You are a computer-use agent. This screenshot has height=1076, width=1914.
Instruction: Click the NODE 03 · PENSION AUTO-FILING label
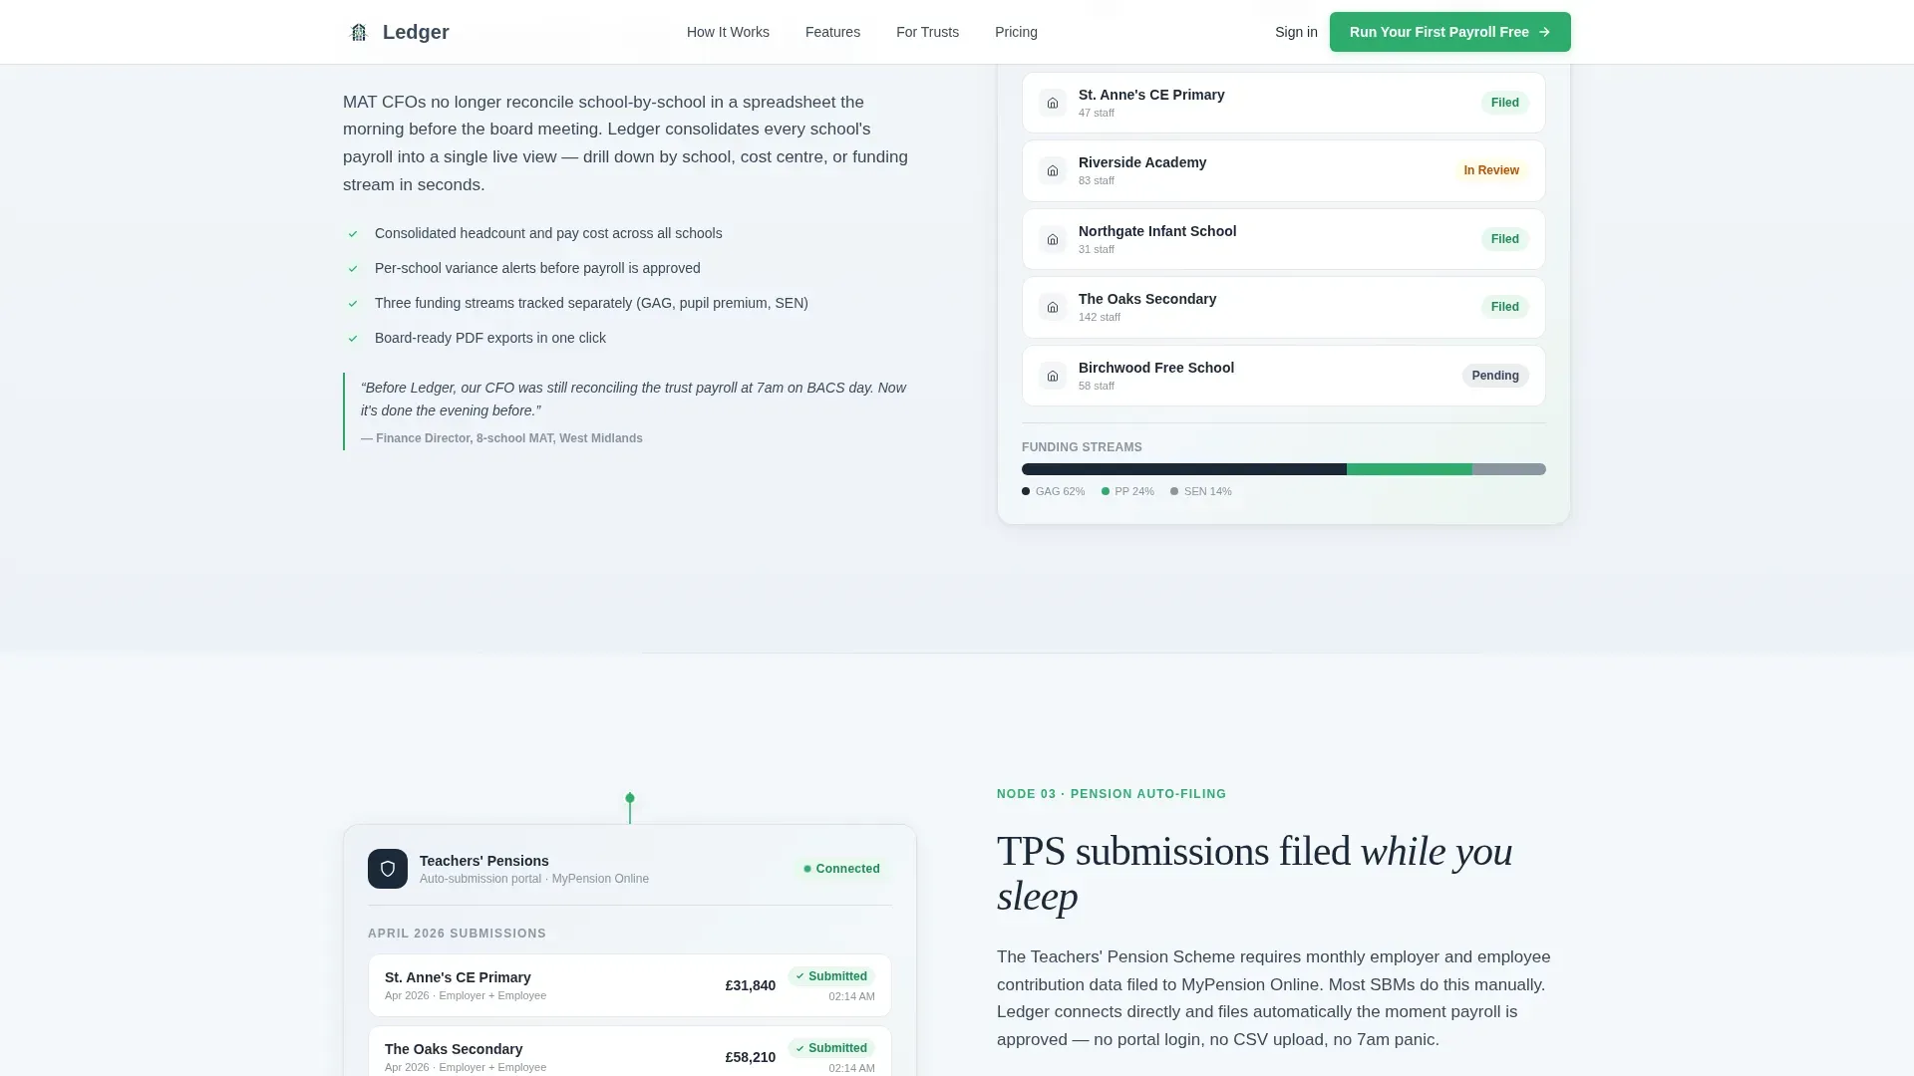[x=1112, y=794]
